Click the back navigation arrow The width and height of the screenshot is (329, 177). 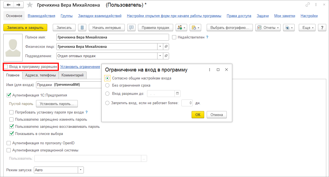[9, 5]
